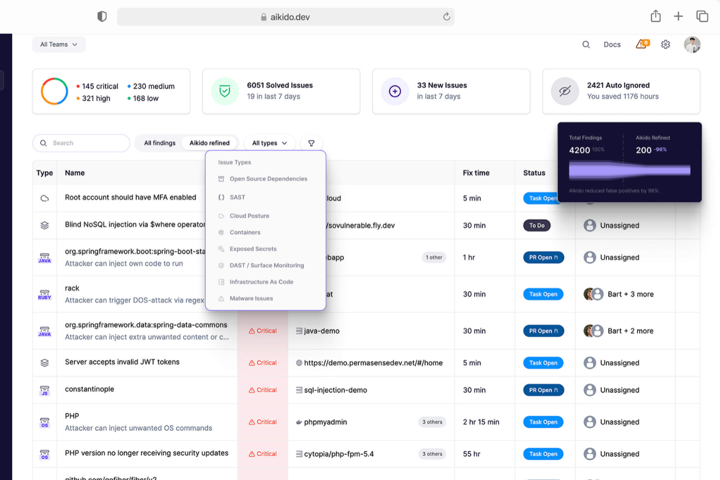This screenshot has height=480, width=720.
Task: Expand the All types dropdown
Action: coord(269,142)
